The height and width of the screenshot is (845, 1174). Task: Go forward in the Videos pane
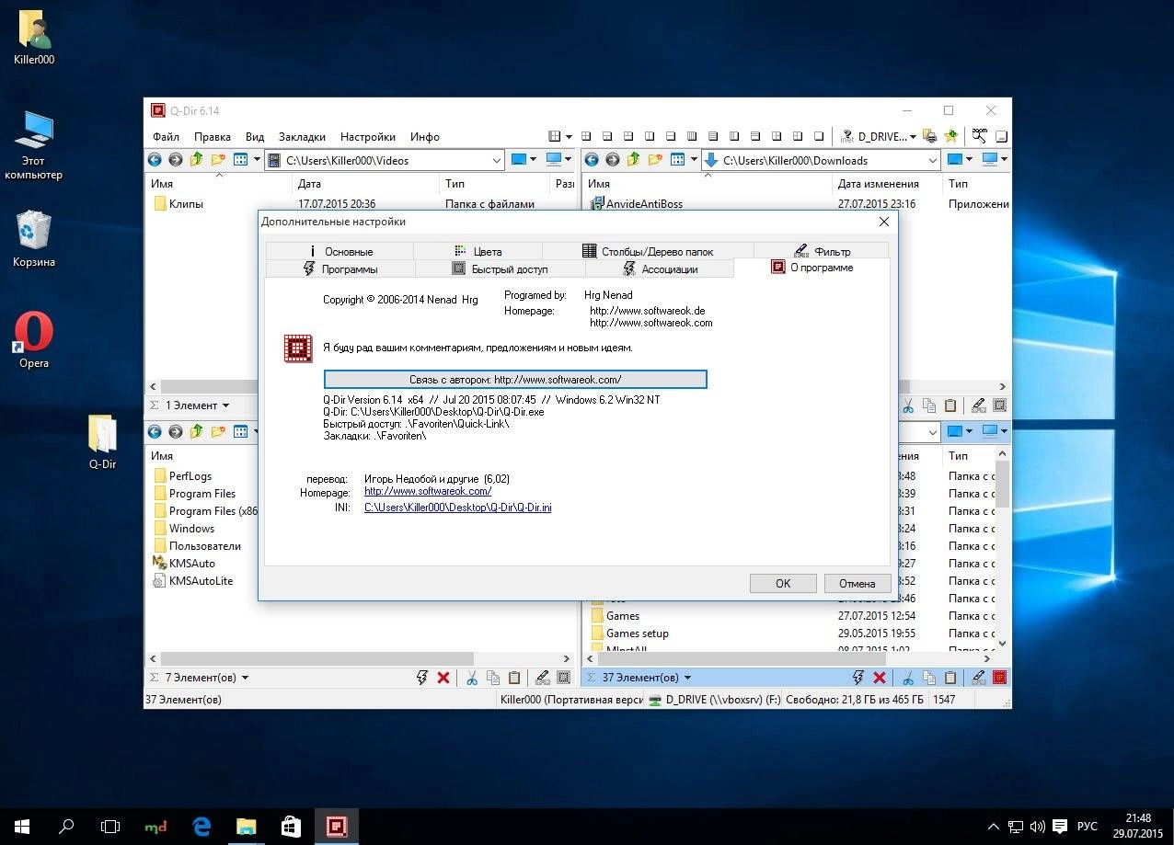click(175, 159)
